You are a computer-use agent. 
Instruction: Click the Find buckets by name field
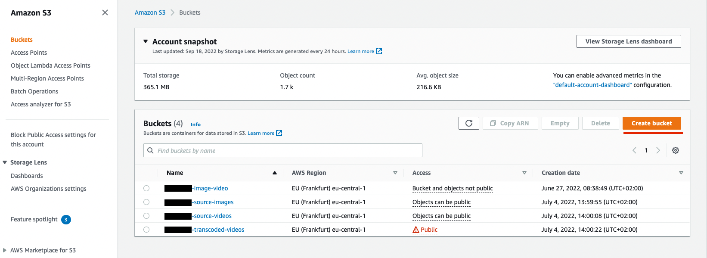[x=284, y=150]
